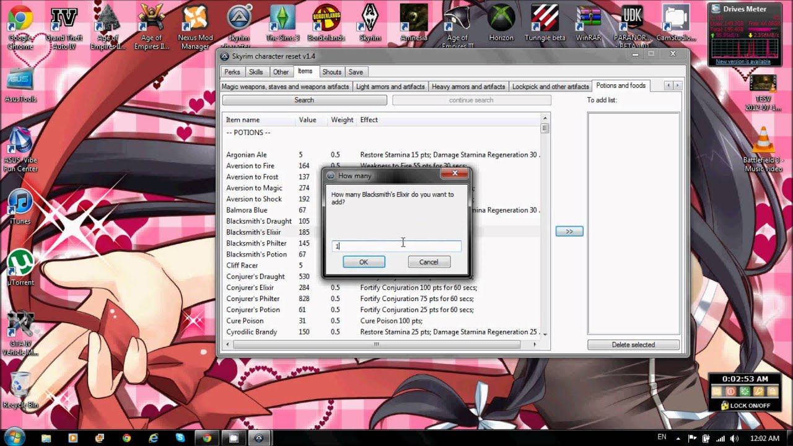
Task: Click New version is available link
Action: pyautogui.click(x=743, y=62)
